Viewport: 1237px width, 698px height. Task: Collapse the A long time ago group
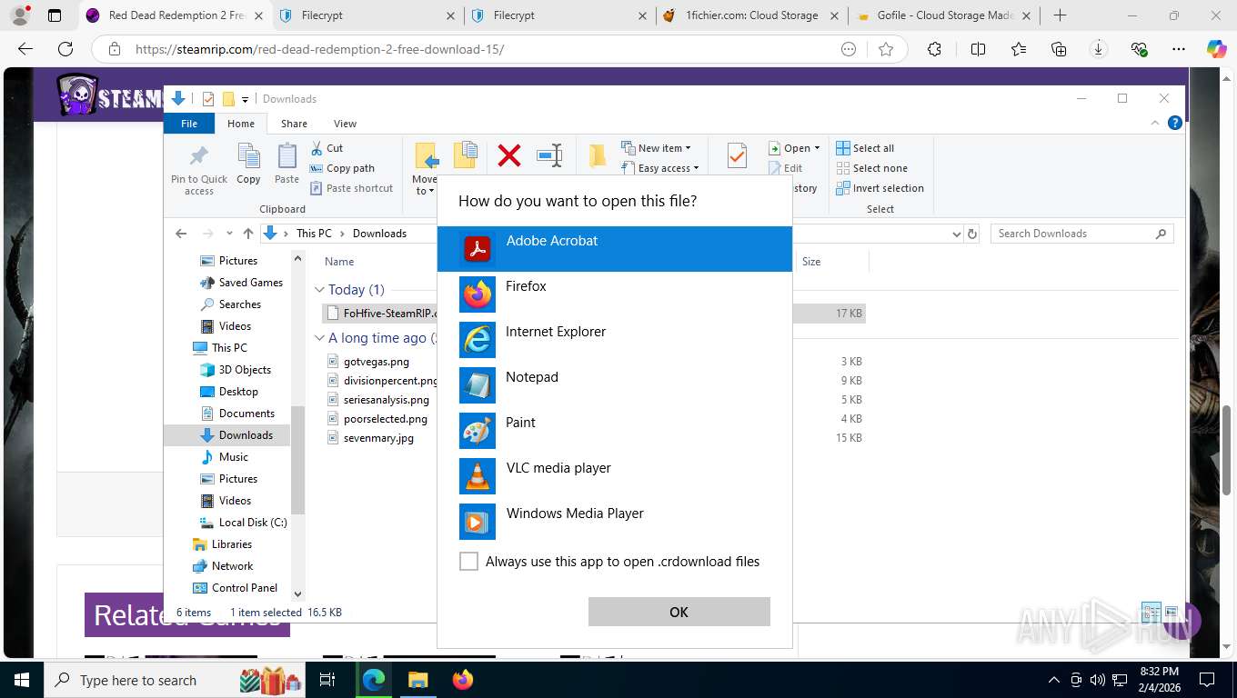pos(319,338)
